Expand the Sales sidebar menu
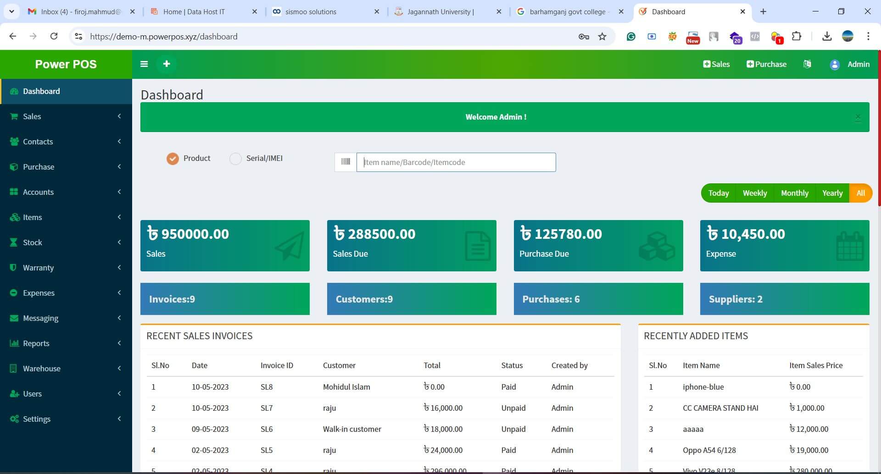 66,116
